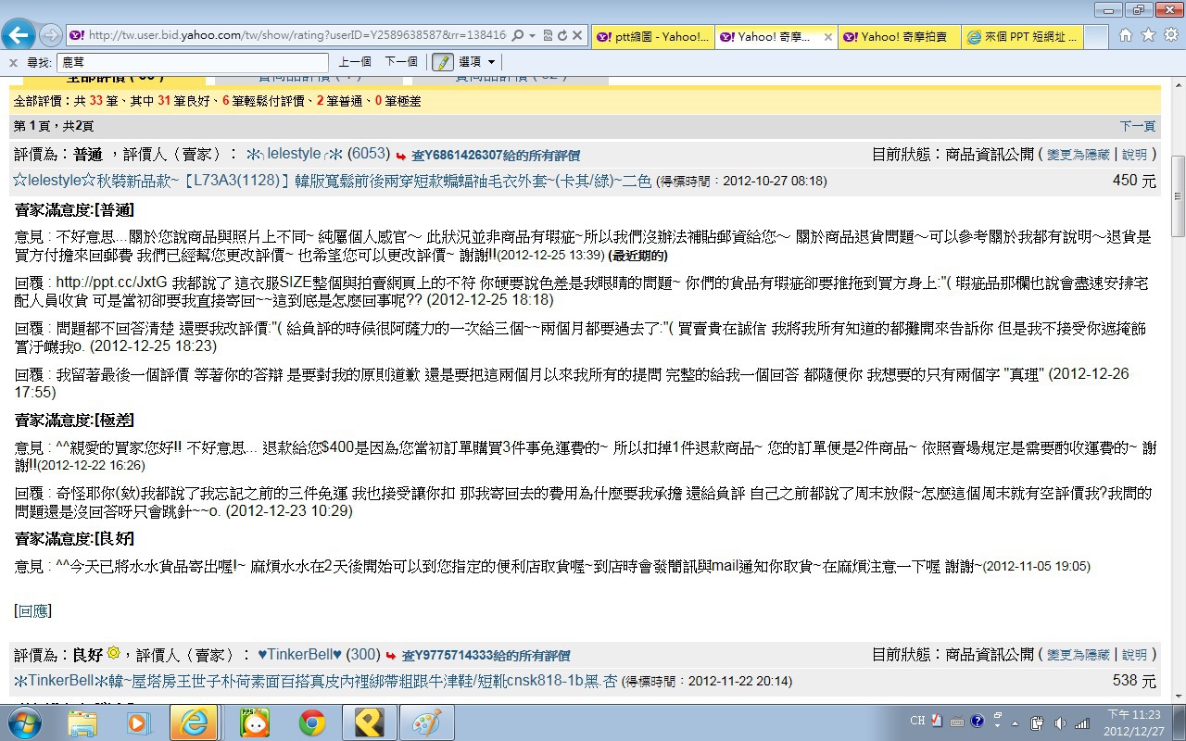The image size is (1186, 741).
Task: Open lelestyle seller profile link
Action: tap(294, 154)
